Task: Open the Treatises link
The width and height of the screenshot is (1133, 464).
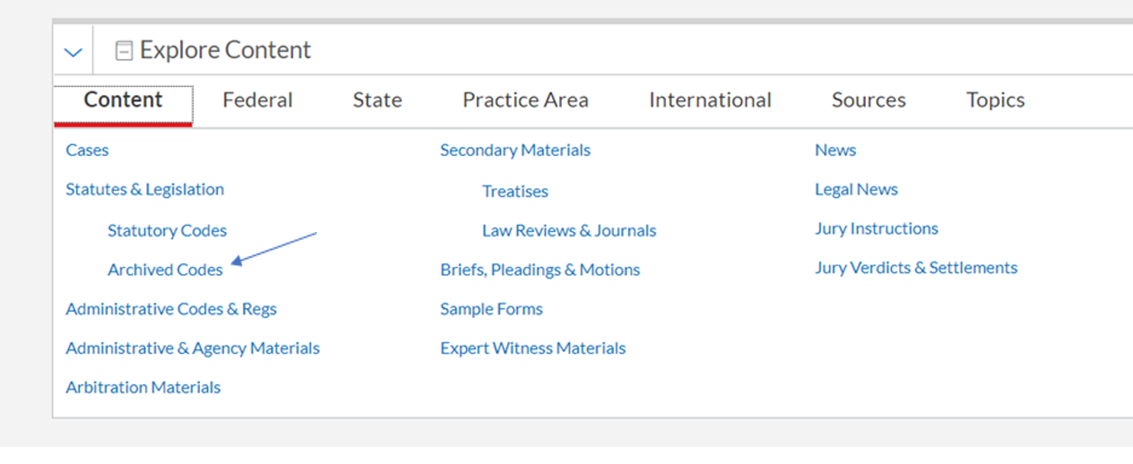Action: (x=515, y=191)
